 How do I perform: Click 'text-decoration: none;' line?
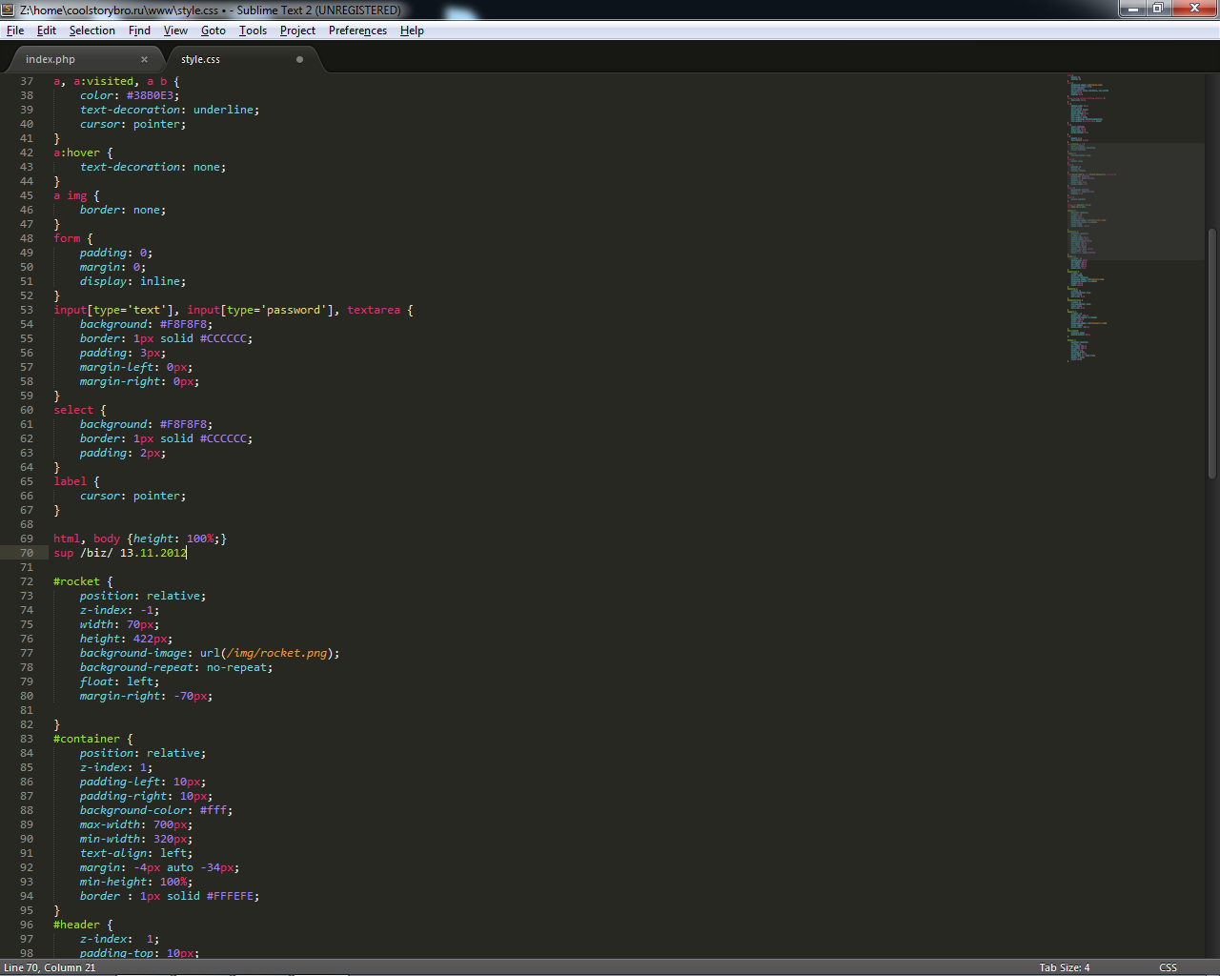tap(153, 167)
